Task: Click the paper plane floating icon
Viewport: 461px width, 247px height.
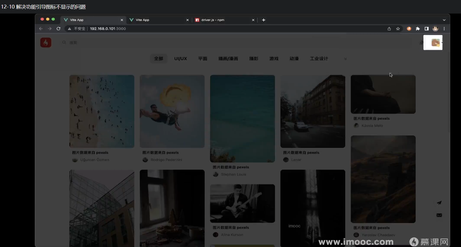Action: point(439,203)
